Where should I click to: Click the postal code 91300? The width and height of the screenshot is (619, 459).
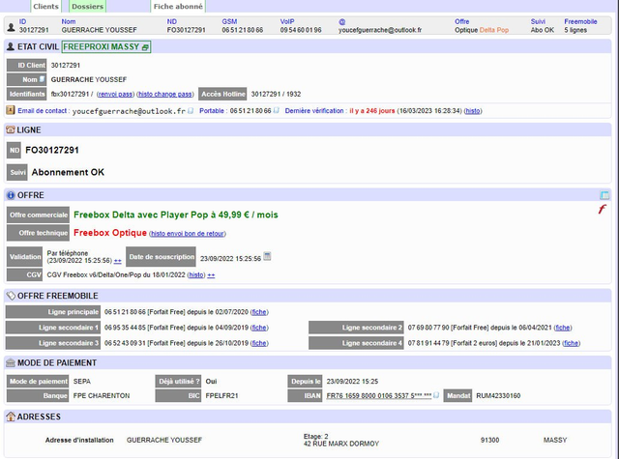(x=490, y=440)
